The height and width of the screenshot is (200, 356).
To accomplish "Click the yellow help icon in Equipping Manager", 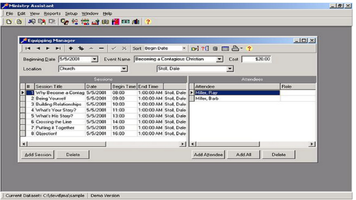I will pos(249,48).
